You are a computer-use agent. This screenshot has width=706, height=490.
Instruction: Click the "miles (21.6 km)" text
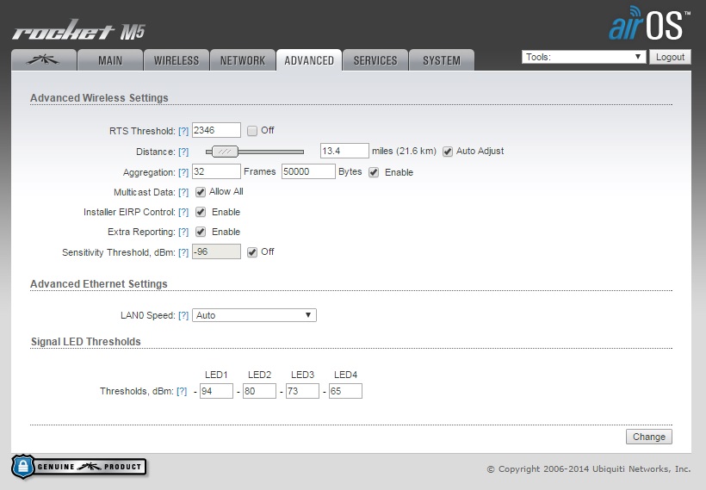click(404, 151)
